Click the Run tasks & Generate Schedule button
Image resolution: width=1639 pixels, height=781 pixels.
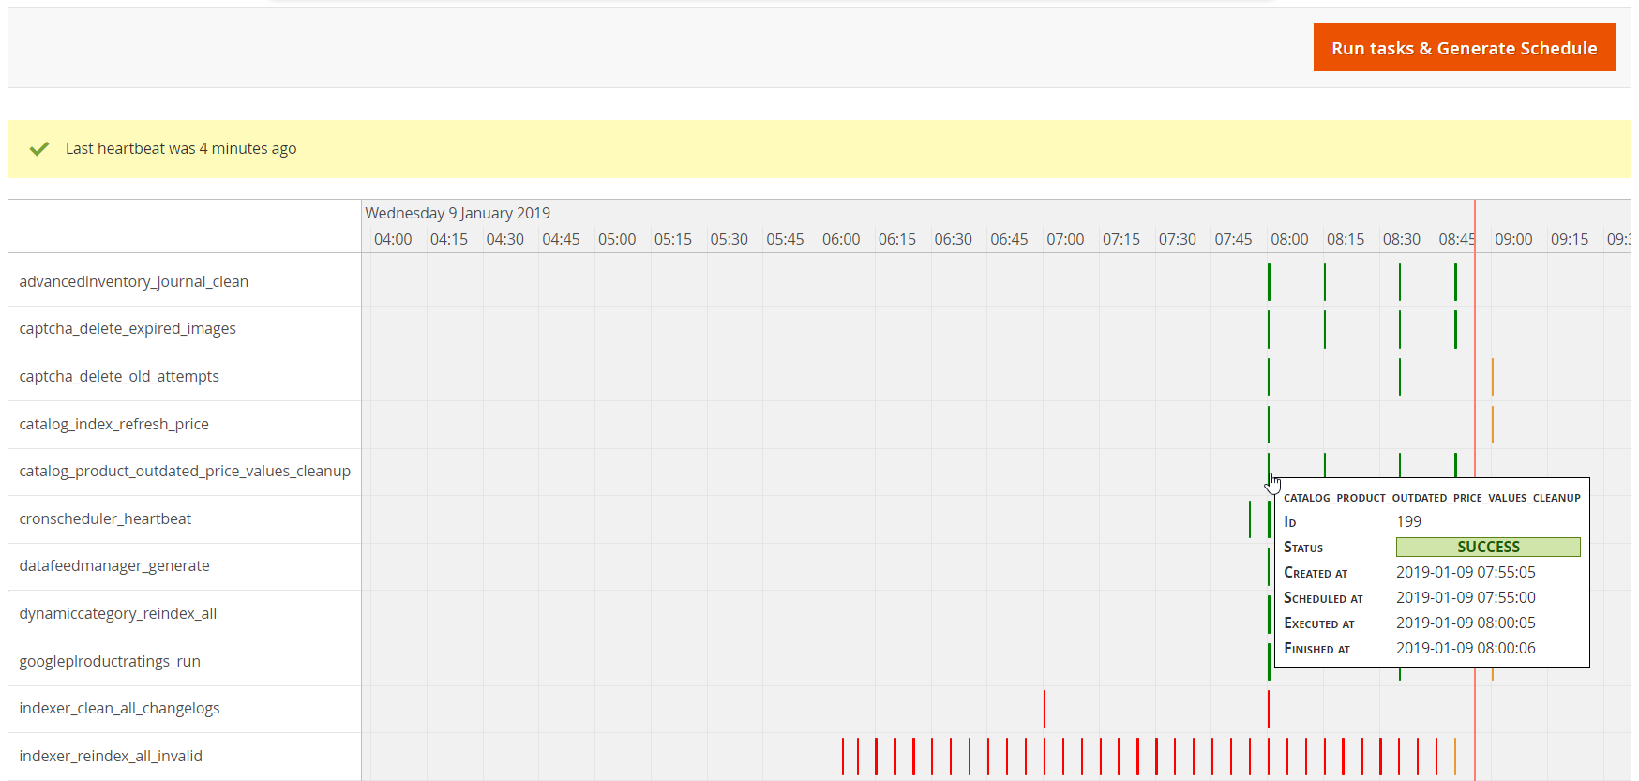(1463, 48)
